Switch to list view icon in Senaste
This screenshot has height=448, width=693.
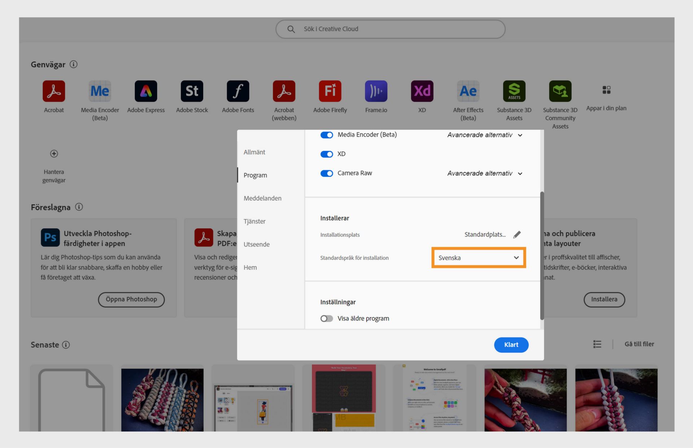[x=597, y=344]
